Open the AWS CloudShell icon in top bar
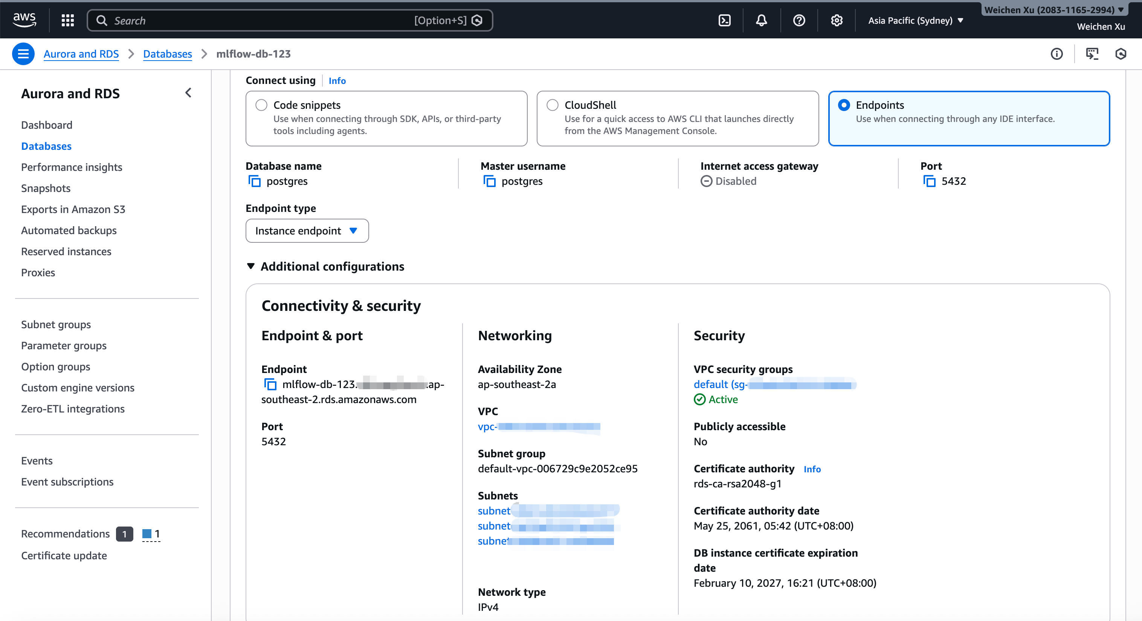Screen dimensions: 1142x621 [724, 20]
